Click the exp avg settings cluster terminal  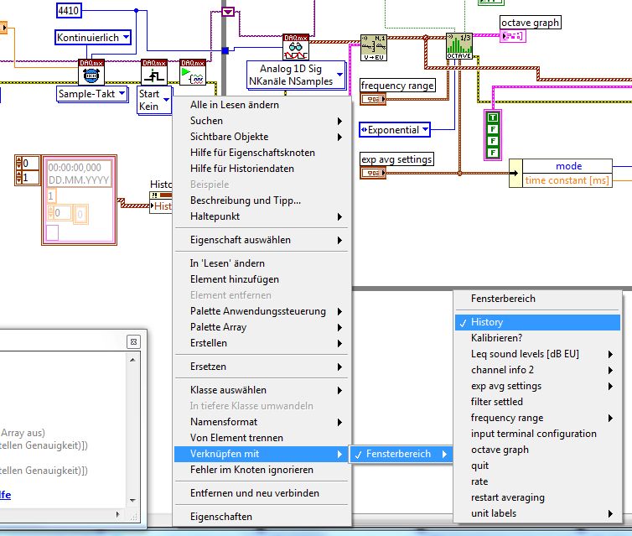[373, 173]
